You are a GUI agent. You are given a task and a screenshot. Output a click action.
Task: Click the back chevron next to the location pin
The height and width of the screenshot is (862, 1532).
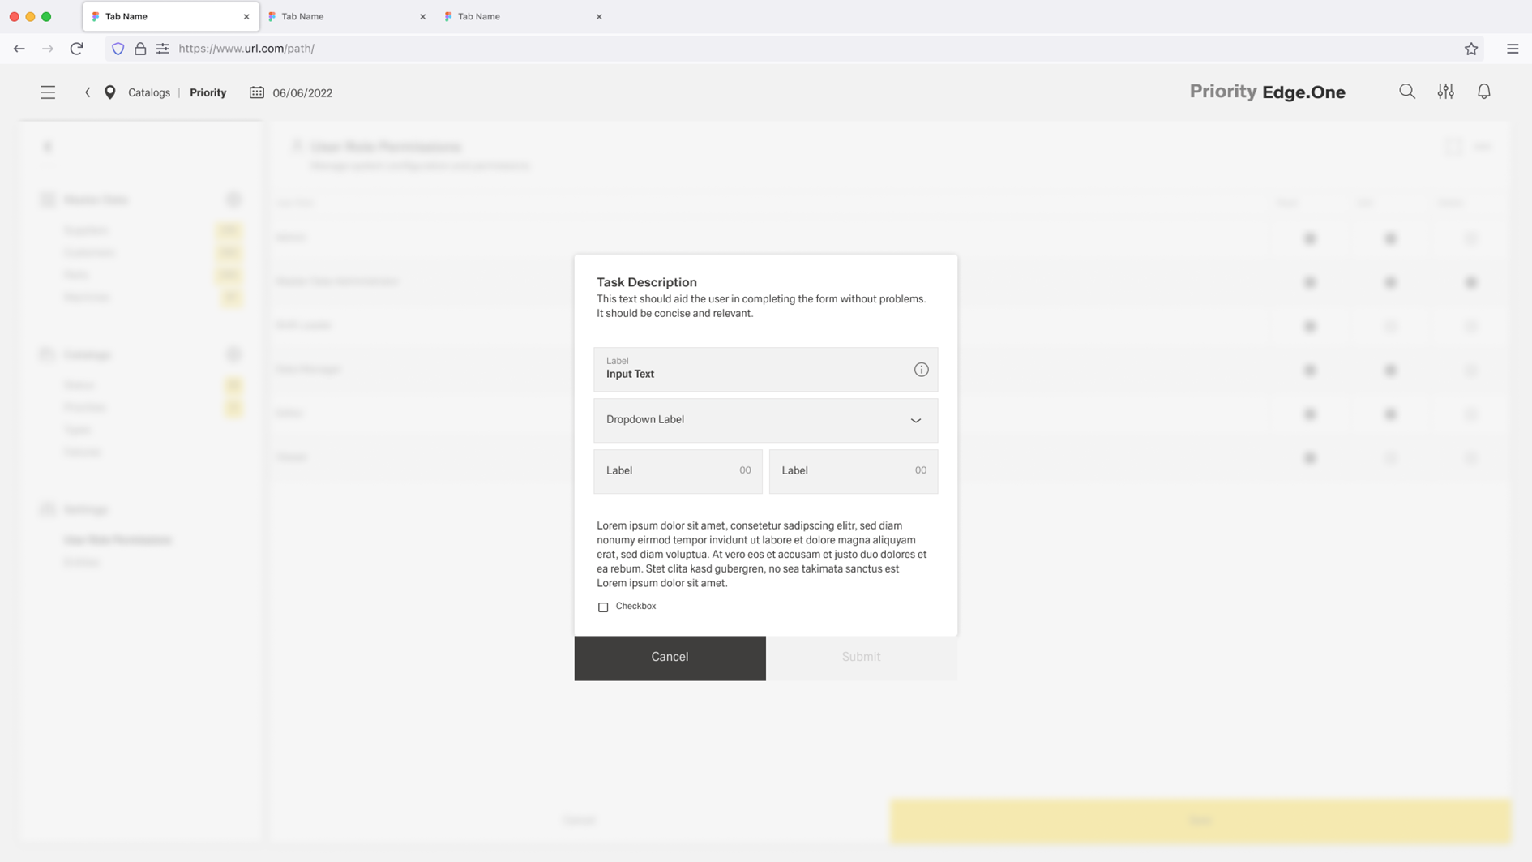(x=88, y=92)
